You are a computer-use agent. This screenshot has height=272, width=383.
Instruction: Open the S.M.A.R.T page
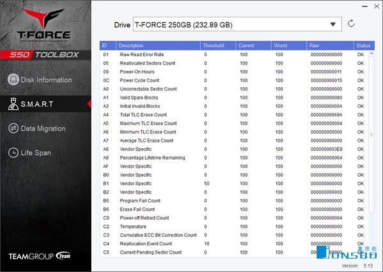pyautogui.click(x=46, y=104)
